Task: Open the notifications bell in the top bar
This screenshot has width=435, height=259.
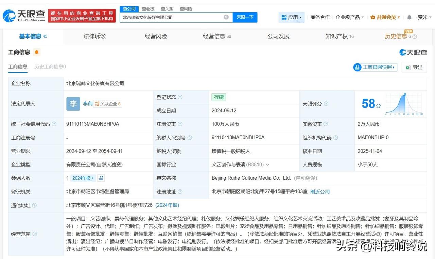Action: [x=409, y=17]
